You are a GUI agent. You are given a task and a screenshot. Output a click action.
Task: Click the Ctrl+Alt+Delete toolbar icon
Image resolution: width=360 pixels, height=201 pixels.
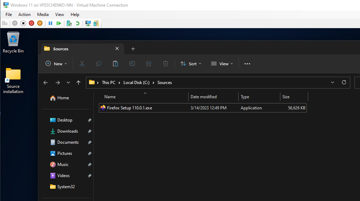5,23
